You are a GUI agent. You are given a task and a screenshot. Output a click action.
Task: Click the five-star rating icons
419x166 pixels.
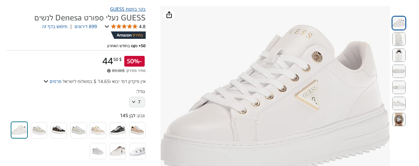click(x=124, y=26)
